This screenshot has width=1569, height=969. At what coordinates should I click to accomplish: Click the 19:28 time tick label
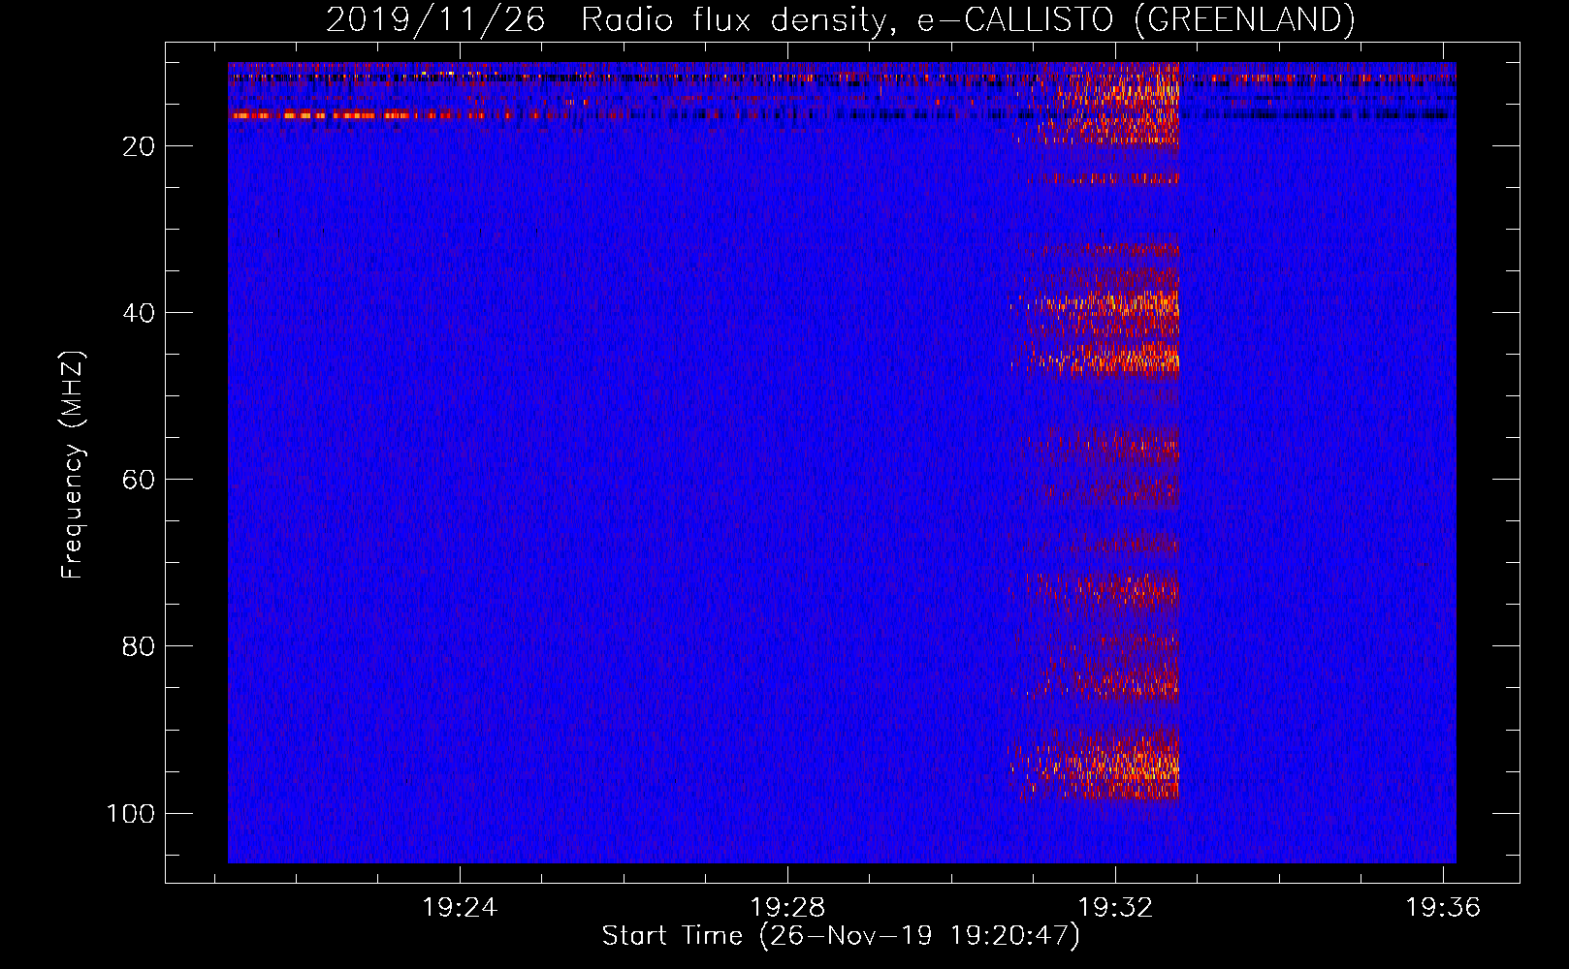(x=787, y=907)
